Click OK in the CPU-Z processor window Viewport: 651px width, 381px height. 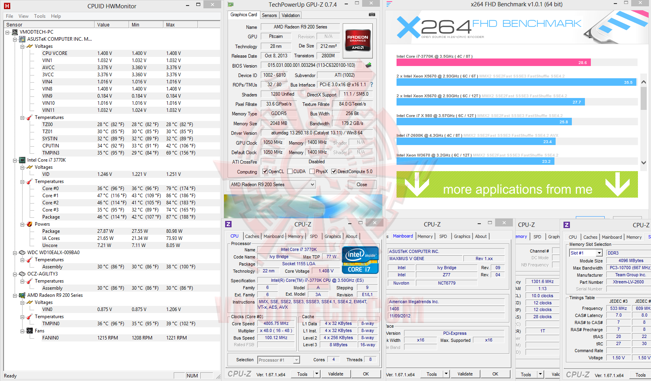point(366,374)
